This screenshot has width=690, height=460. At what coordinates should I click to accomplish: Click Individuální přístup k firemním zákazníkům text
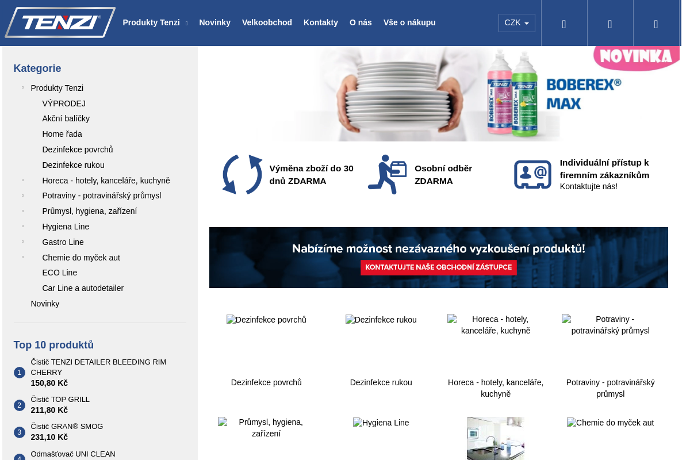pyautogui.click(x=605, y=168)
